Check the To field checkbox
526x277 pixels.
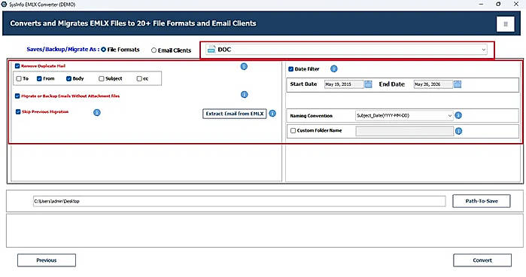pyautogui.click(x=19, y=78)
